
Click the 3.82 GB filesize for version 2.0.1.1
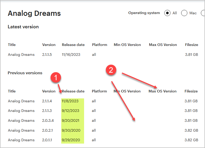coord(191,140)
